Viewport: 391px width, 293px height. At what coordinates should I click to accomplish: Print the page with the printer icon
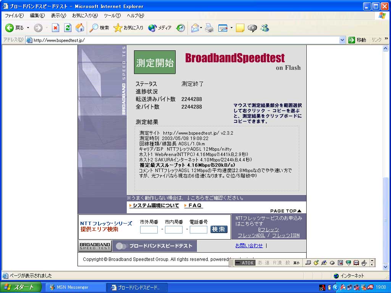209,28
